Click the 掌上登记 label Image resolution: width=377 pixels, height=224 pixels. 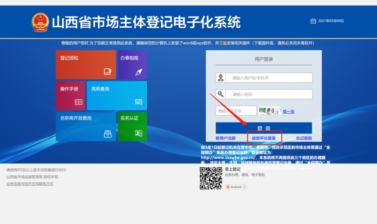click(232, 169)
